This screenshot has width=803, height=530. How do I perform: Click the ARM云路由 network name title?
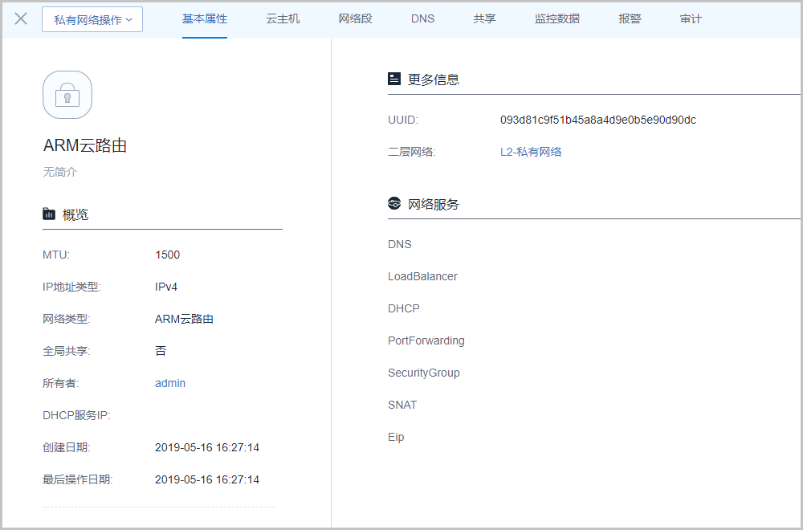(85, 145)
